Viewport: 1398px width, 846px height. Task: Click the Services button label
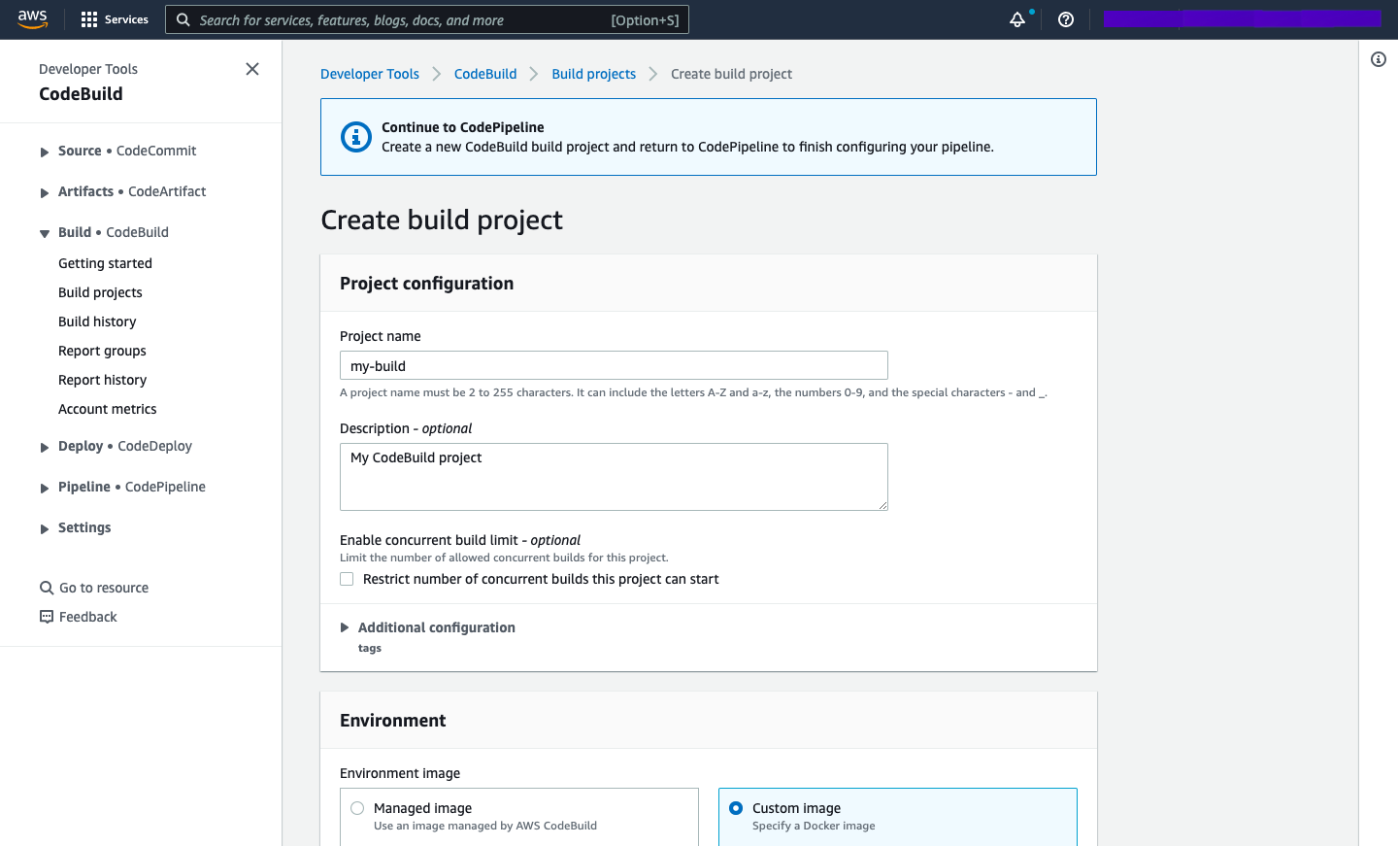(x=126, y=19)
